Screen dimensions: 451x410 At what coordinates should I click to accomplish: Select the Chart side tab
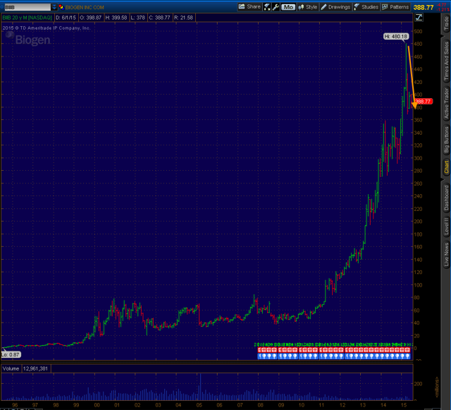pos(446,167)
